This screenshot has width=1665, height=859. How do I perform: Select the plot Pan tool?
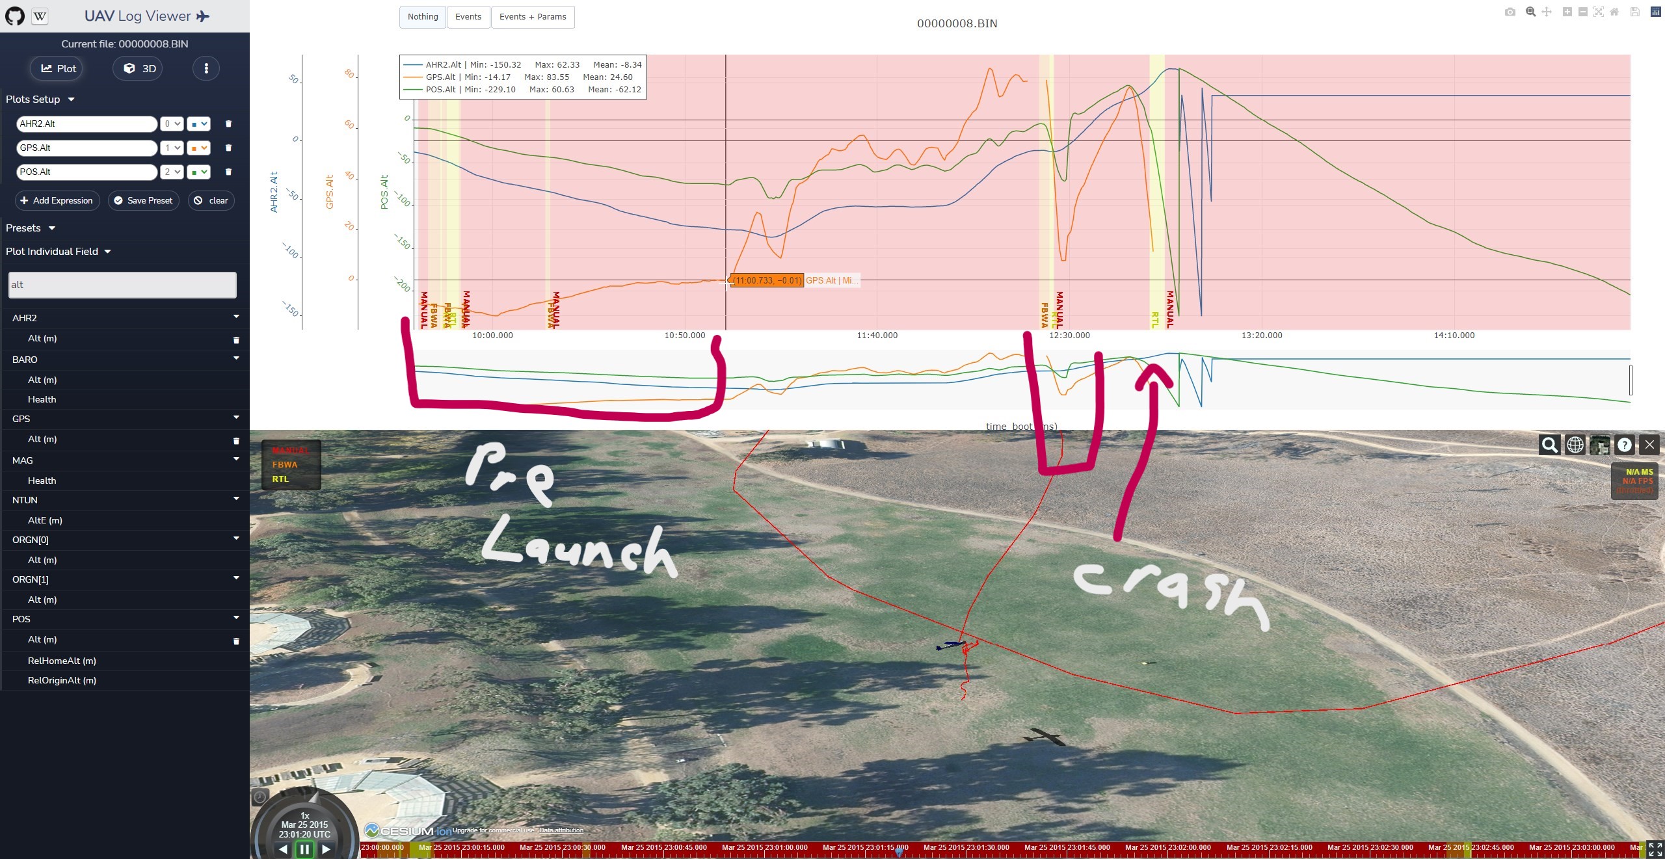pos(1547,12)
